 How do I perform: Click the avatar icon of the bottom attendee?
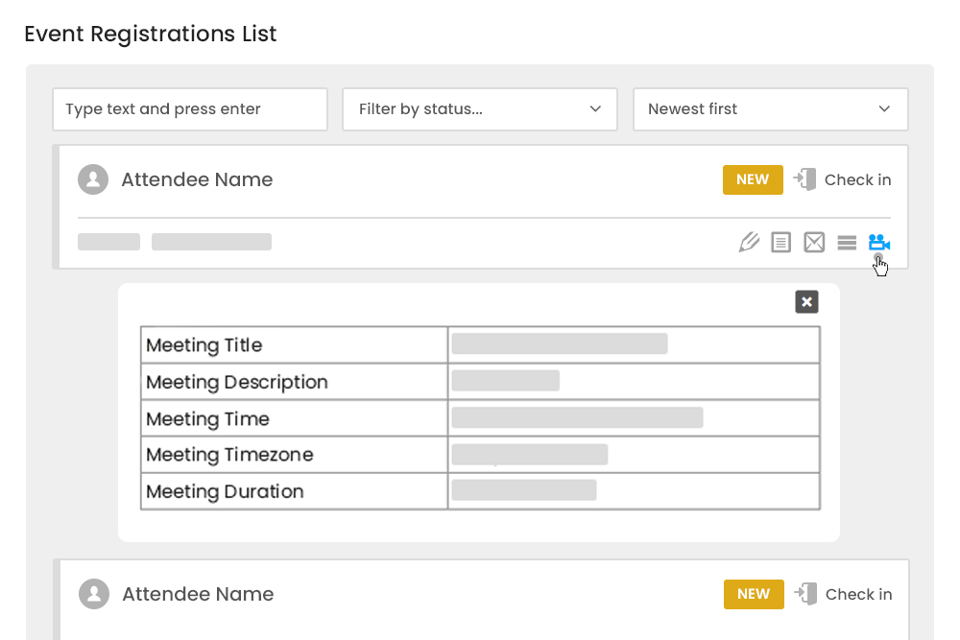93,594
